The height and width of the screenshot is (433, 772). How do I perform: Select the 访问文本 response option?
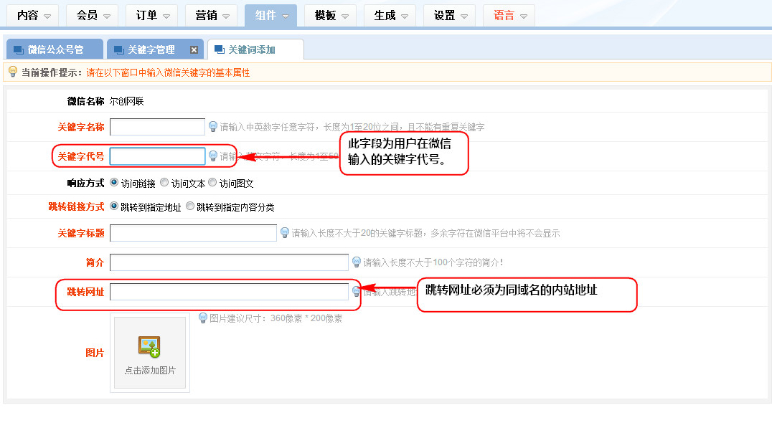[x=164, y=183]
